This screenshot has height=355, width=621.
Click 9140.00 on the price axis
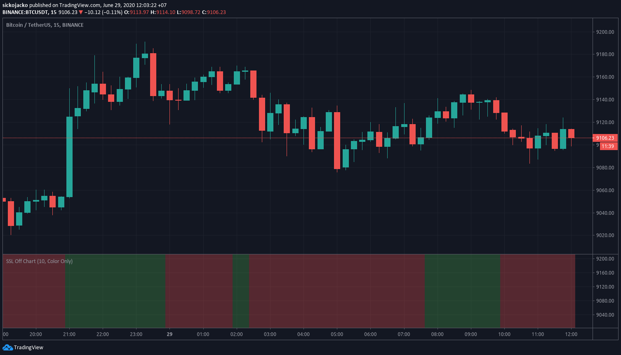tap(605, 100)
